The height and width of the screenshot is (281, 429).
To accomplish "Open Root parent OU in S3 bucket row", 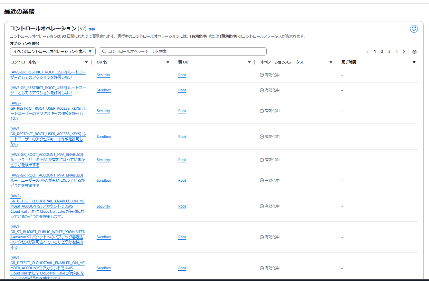I will click(182, 237).
